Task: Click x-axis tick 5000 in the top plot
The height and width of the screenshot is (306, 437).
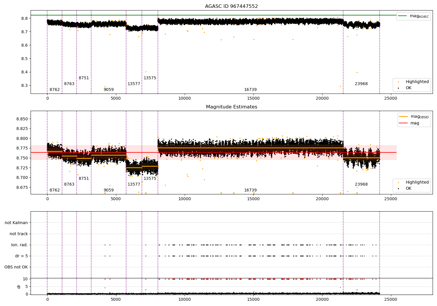Action: tap(116, 98)
